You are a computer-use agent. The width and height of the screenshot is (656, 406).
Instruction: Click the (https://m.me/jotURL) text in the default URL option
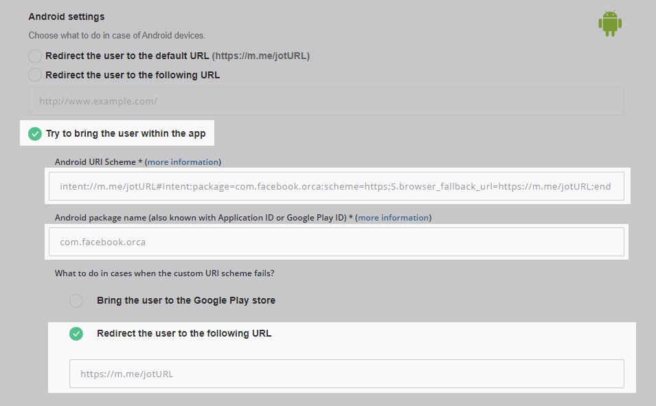260,56
